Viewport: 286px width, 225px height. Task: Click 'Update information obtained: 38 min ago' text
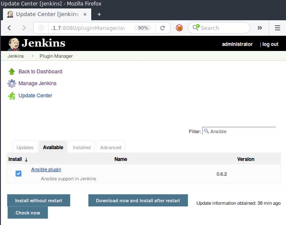point(238,203)
